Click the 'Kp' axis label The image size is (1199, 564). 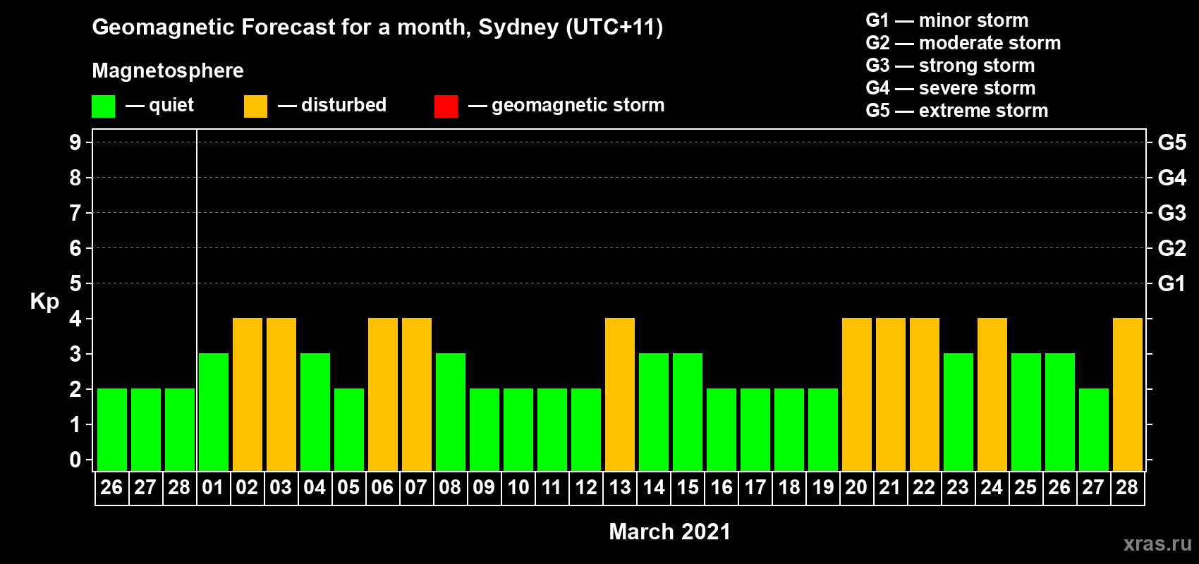(44, 302)
